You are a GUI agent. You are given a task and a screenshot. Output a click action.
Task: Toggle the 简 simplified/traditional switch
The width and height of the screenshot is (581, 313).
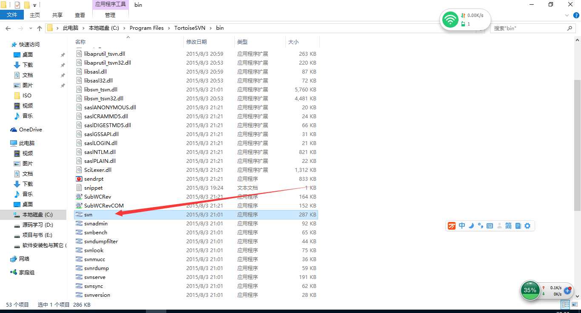(508, 226)
